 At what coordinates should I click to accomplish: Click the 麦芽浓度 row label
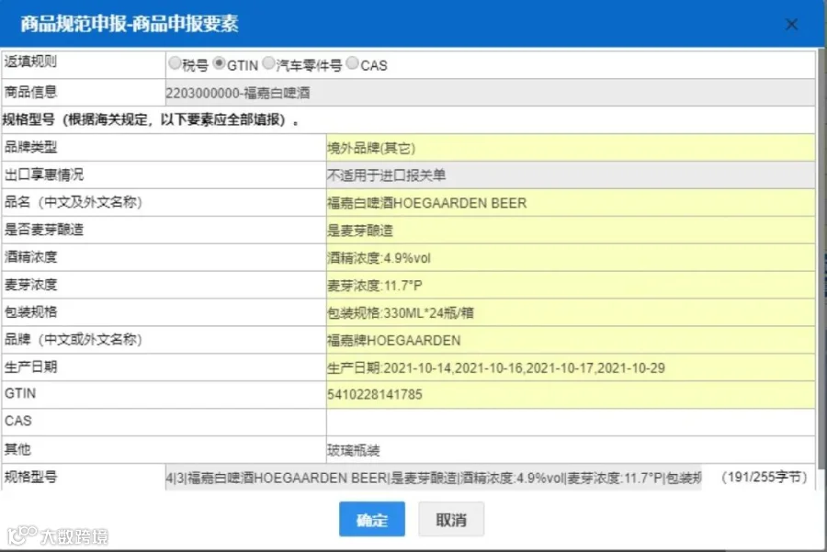30,284
